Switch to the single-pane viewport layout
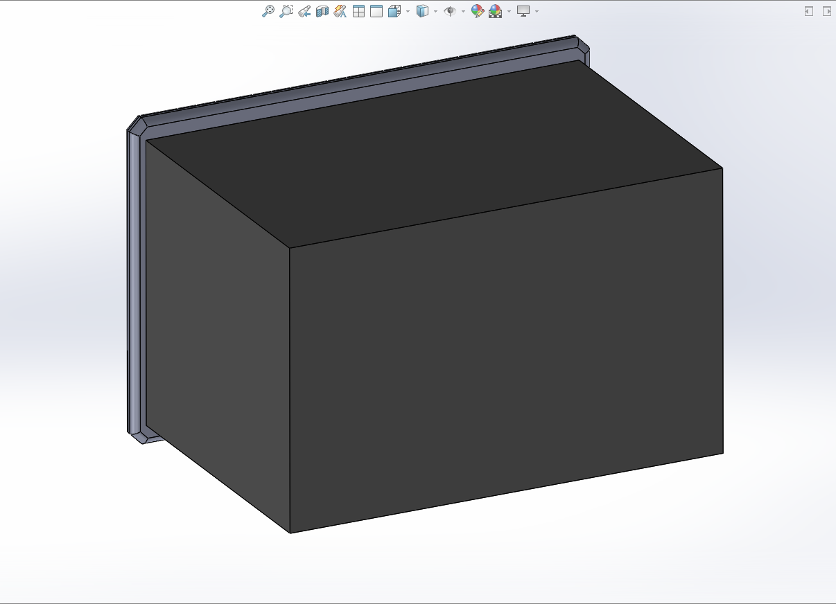 376,11
